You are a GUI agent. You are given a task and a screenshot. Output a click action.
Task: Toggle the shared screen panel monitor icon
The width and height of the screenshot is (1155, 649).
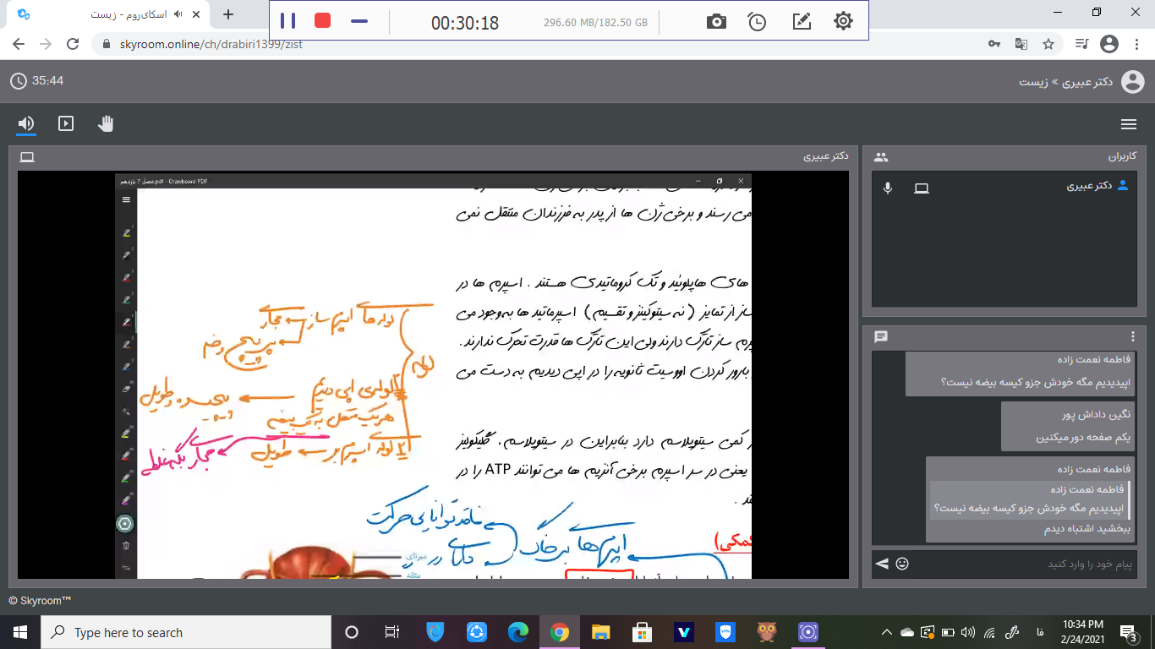click(27, 157)
